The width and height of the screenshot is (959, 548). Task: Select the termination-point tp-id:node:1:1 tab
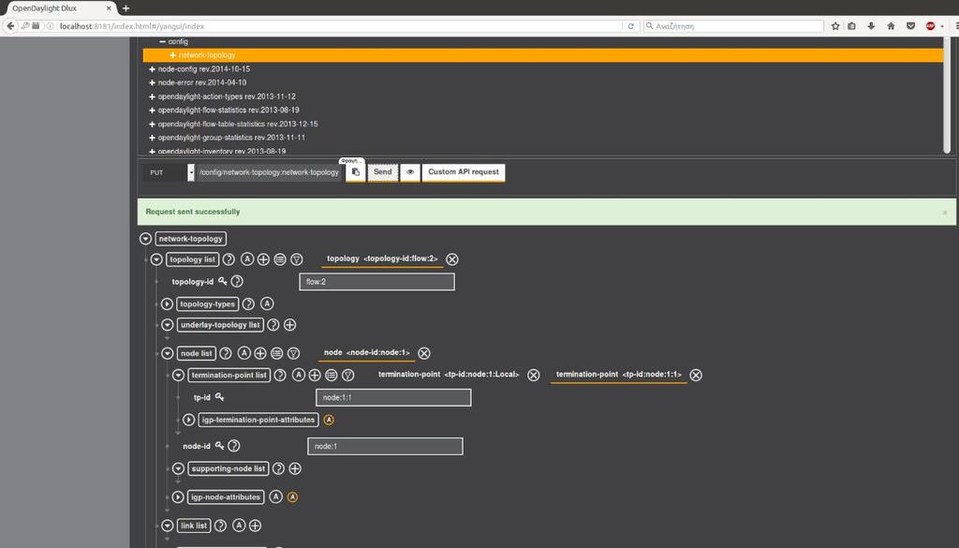click(x=618, y=375)
